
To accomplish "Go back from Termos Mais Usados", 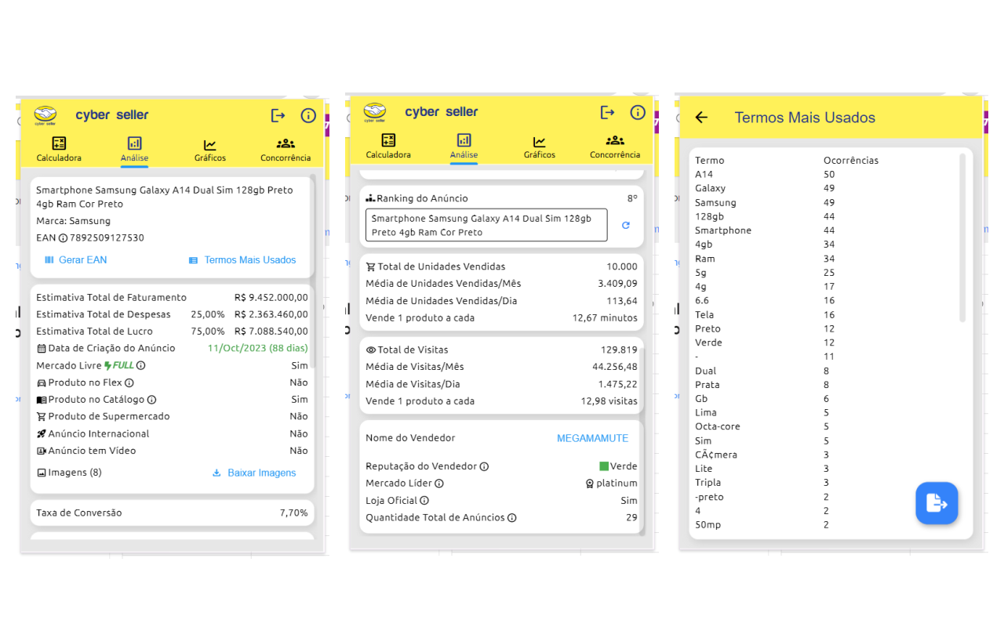I will [701, 118].
